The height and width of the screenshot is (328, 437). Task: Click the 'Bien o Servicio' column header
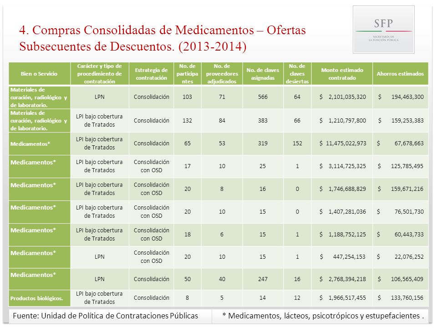39,74
